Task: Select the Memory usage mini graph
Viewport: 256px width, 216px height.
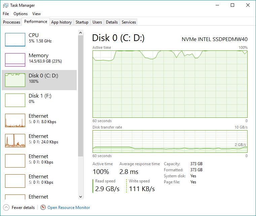Action: click(x=15, y=60)
